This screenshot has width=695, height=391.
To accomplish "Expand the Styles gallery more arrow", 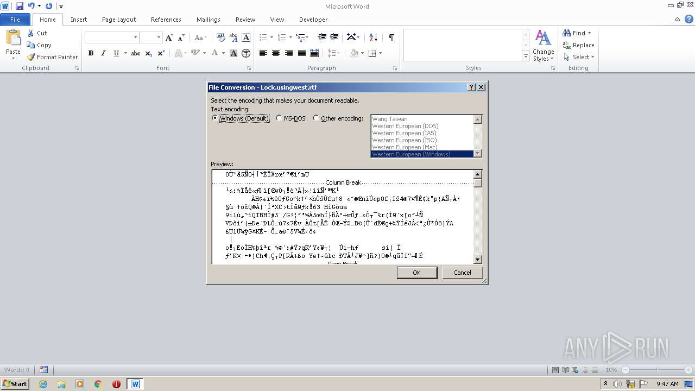I will click(x=526, y=56).
